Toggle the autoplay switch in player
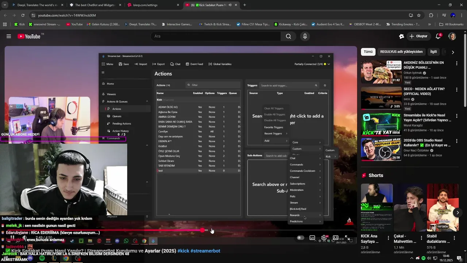467x263 pixels. 300,238
